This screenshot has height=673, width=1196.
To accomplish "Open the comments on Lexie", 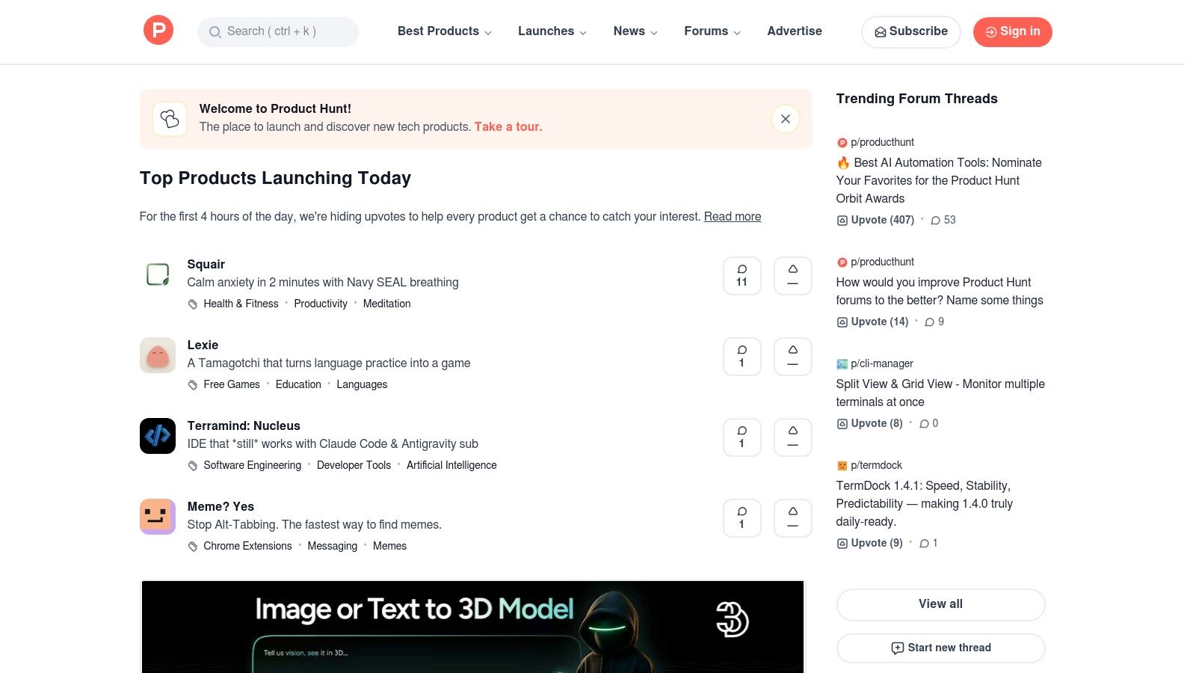I will 742,357.
